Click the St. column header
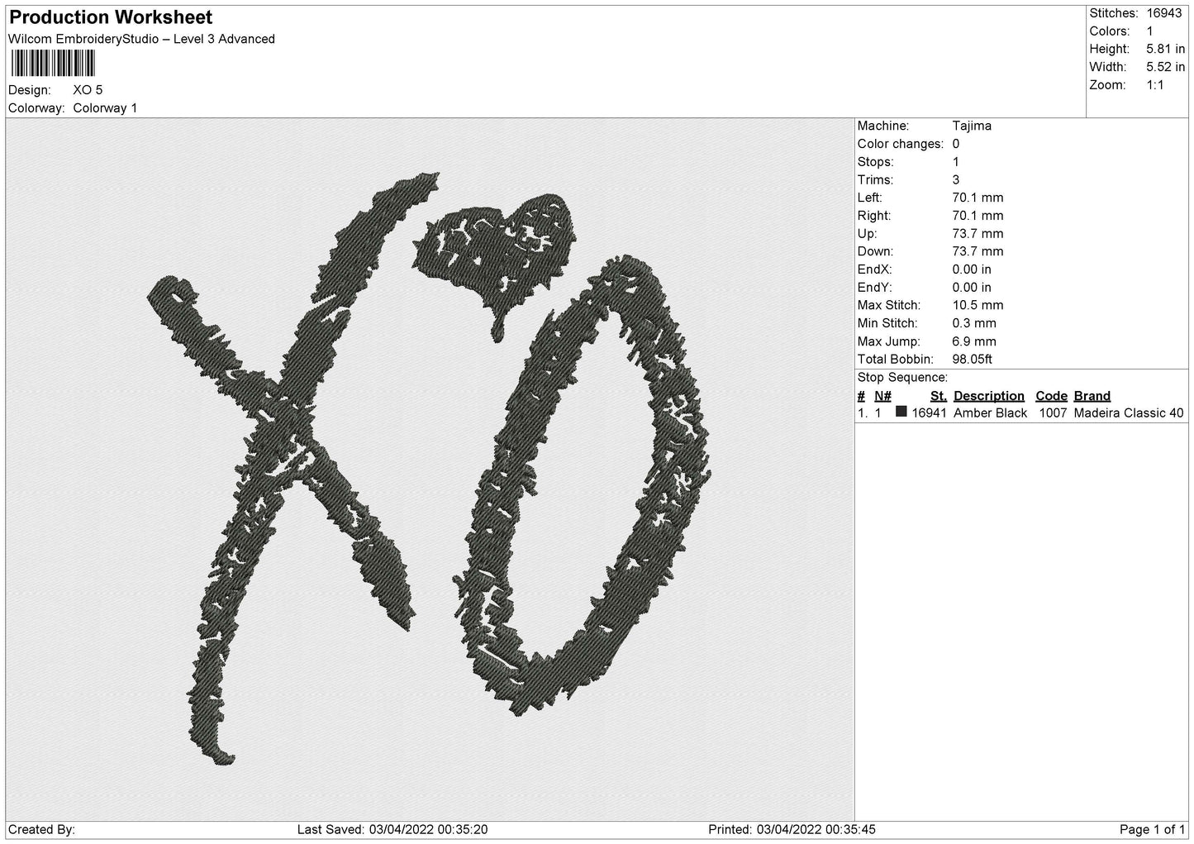The image size is (1194, 844). click(x=938, y=396)
